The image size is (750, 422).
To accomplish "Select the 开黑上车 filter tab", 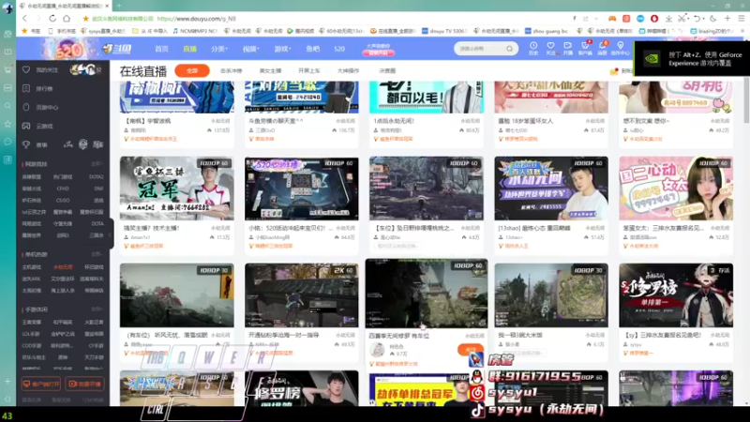I will pos(309,71).
